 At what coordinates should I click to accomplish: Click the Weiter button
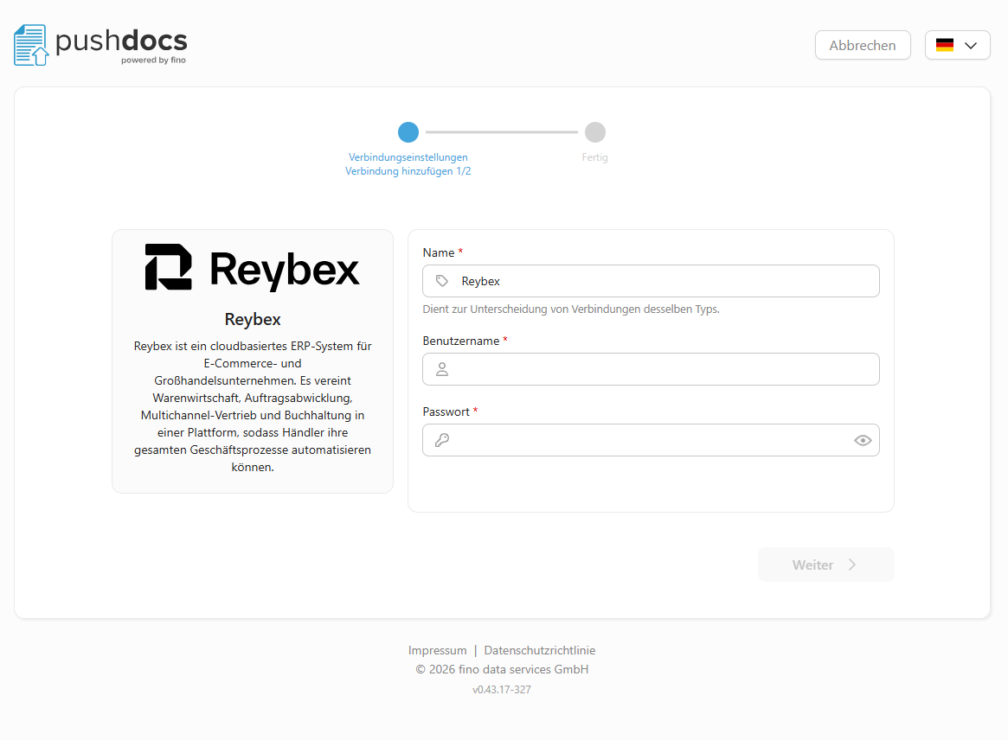(826, 565)
